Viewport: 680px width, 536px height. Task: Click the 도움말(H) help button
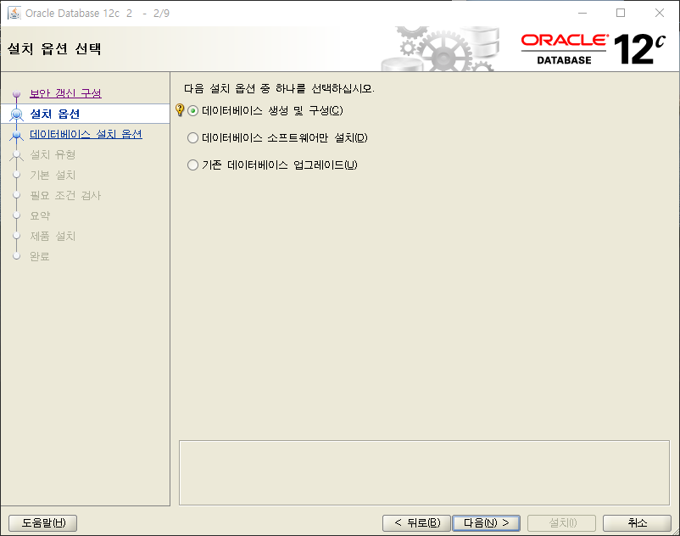(43, 523)
